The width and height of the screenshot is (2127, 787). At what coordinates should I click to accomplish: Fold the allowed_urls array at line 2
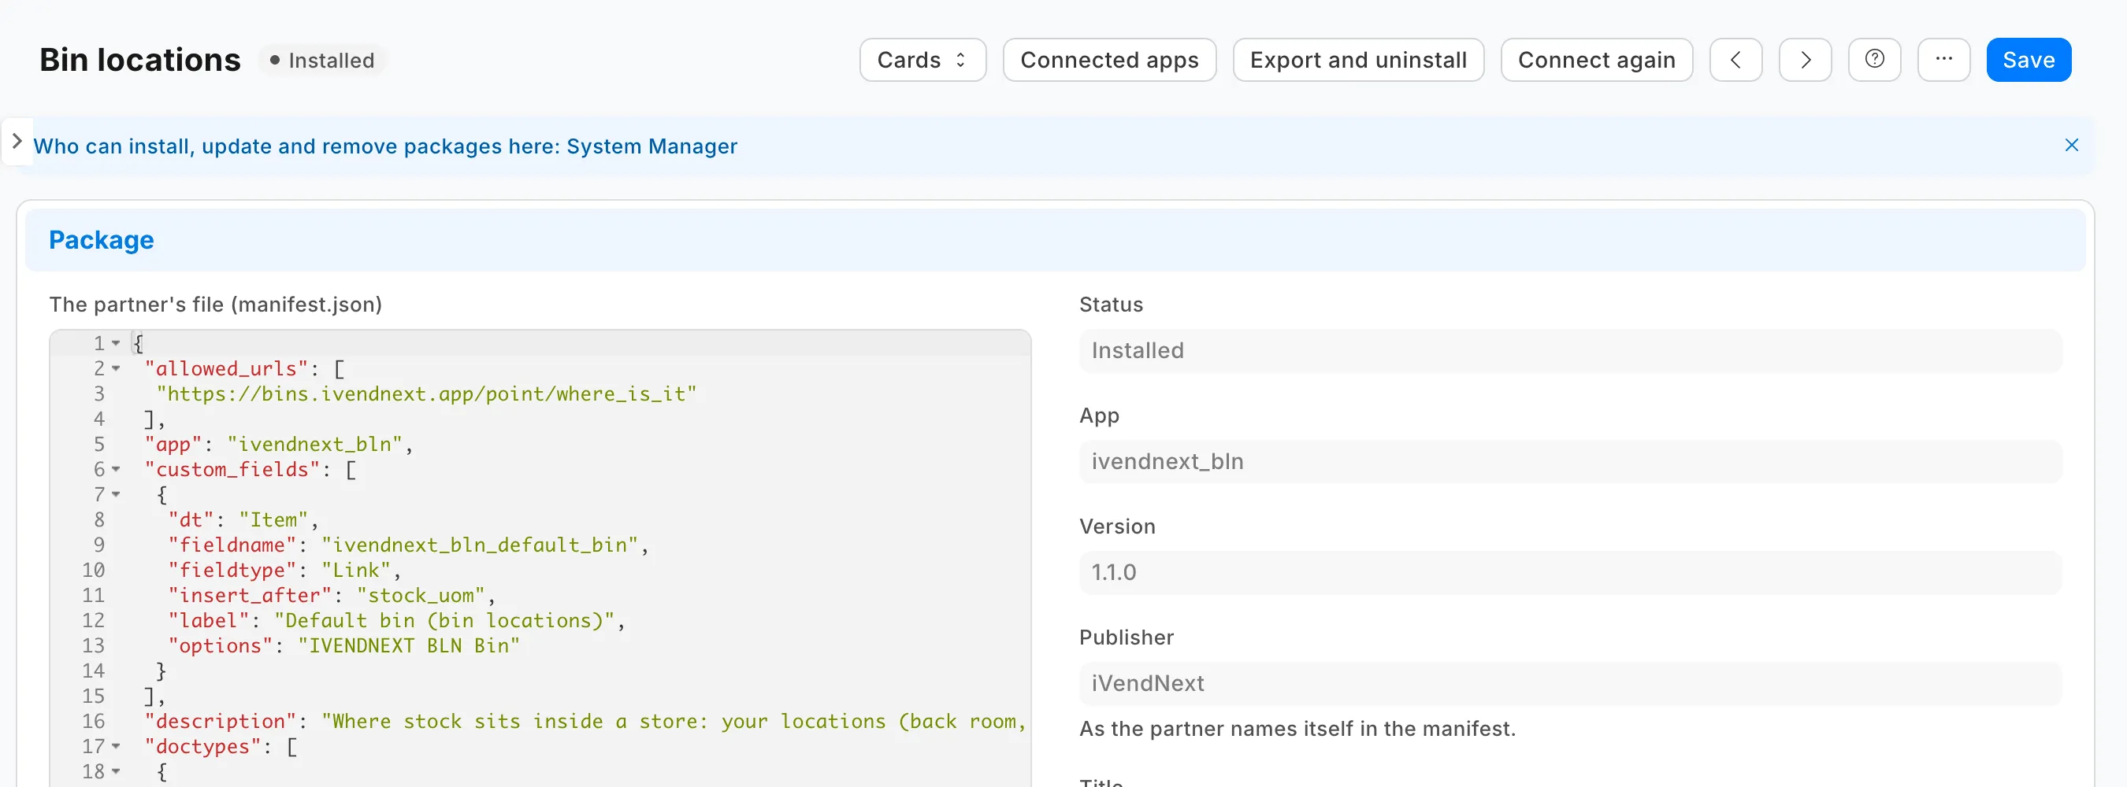click(117, 369)
